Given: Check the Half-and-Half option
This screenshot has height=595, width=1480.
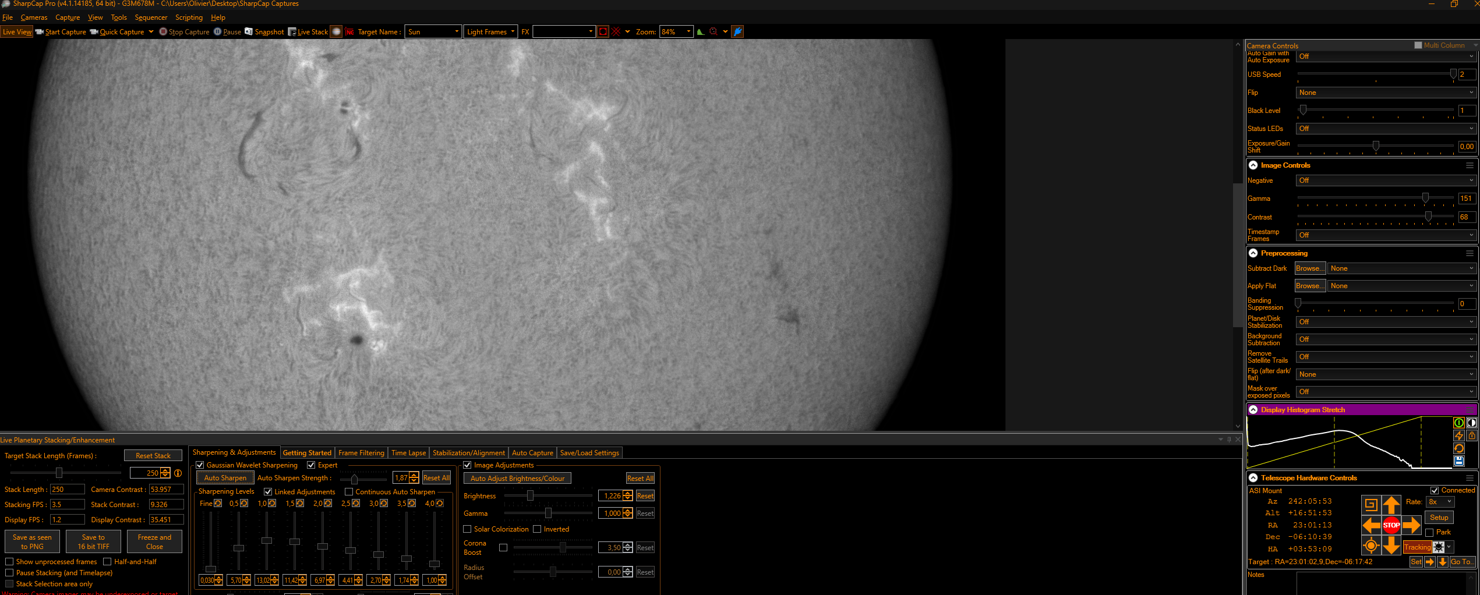Looking at the screenshot, I should coord(107,562).
